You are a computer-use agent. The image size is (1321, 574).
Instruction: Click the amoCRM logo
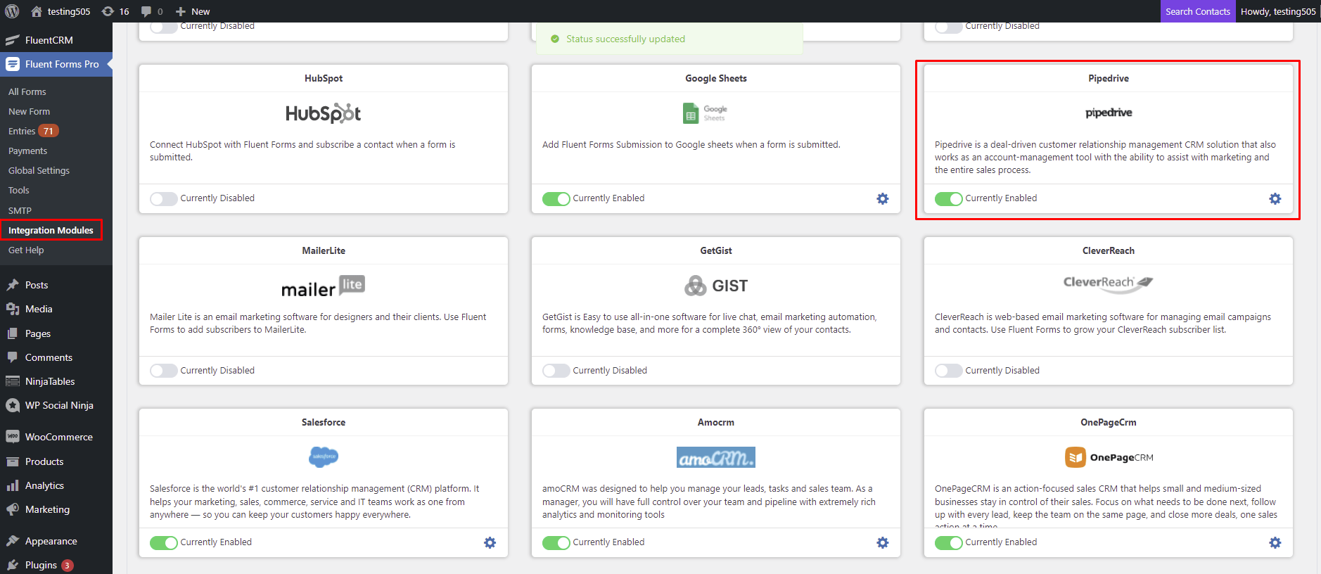[x=716, y=457]
